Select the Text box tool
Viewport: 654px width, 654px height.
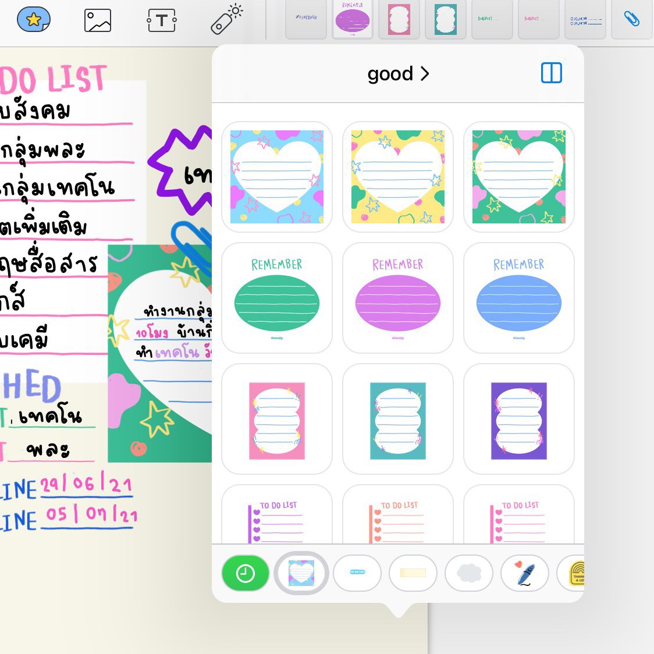tap(162, 20)
